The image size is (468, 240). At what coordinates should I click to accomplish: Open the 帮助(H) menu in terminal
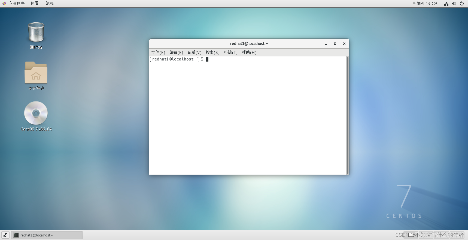[x=249, y=52]
